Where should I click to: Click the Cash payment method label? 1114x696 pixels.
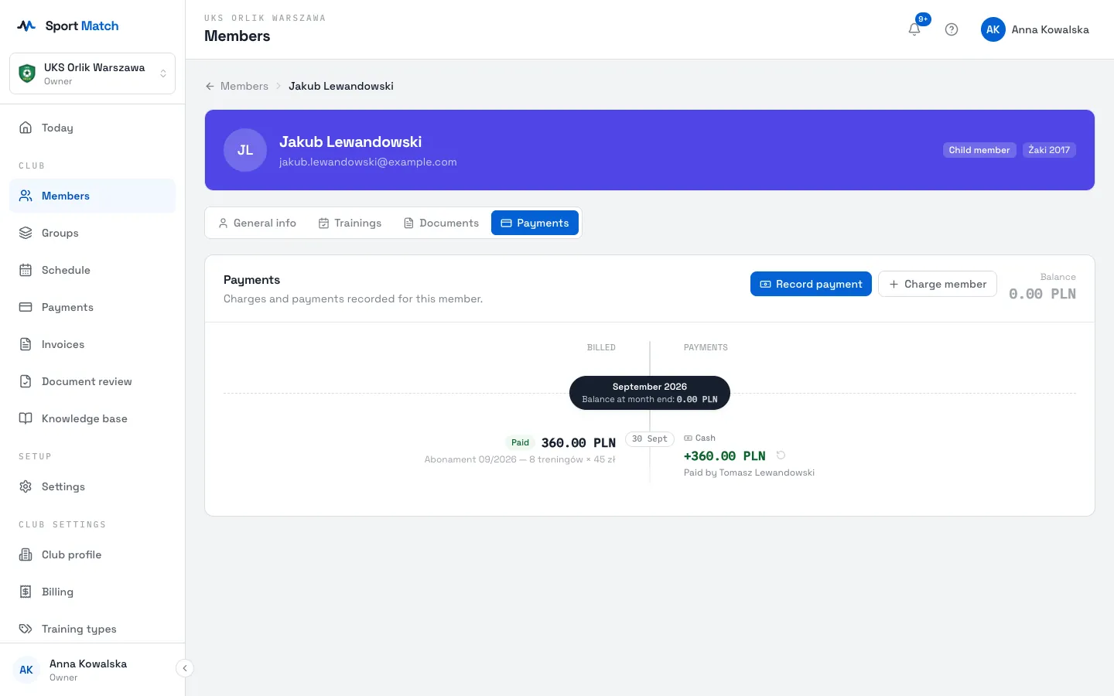tap(699, 438)
